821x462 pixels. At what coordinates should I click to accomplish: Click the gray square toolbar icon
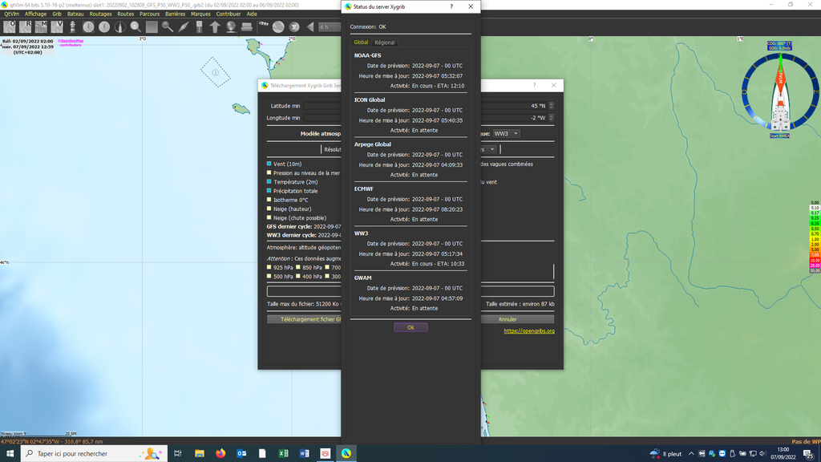(152, 26)
